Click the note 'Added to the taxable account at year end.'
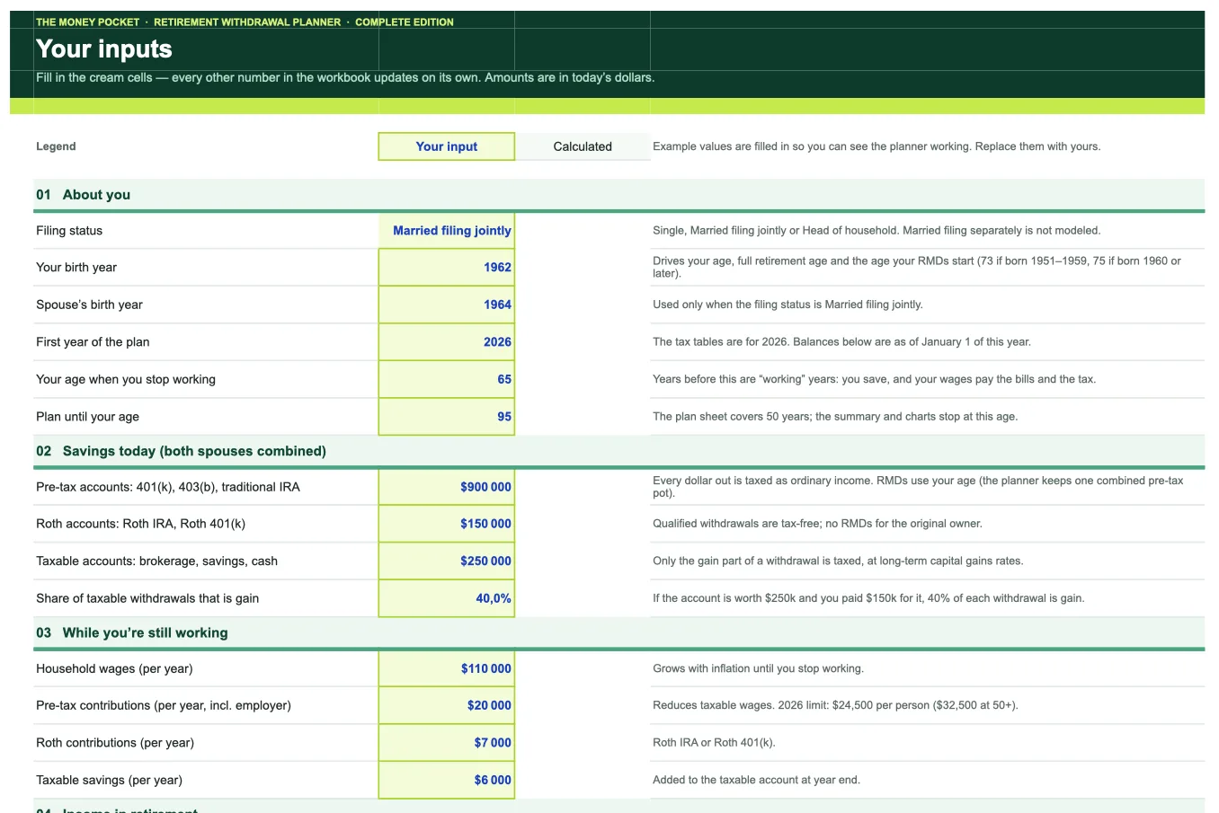1219x813 pixels. 756,780
